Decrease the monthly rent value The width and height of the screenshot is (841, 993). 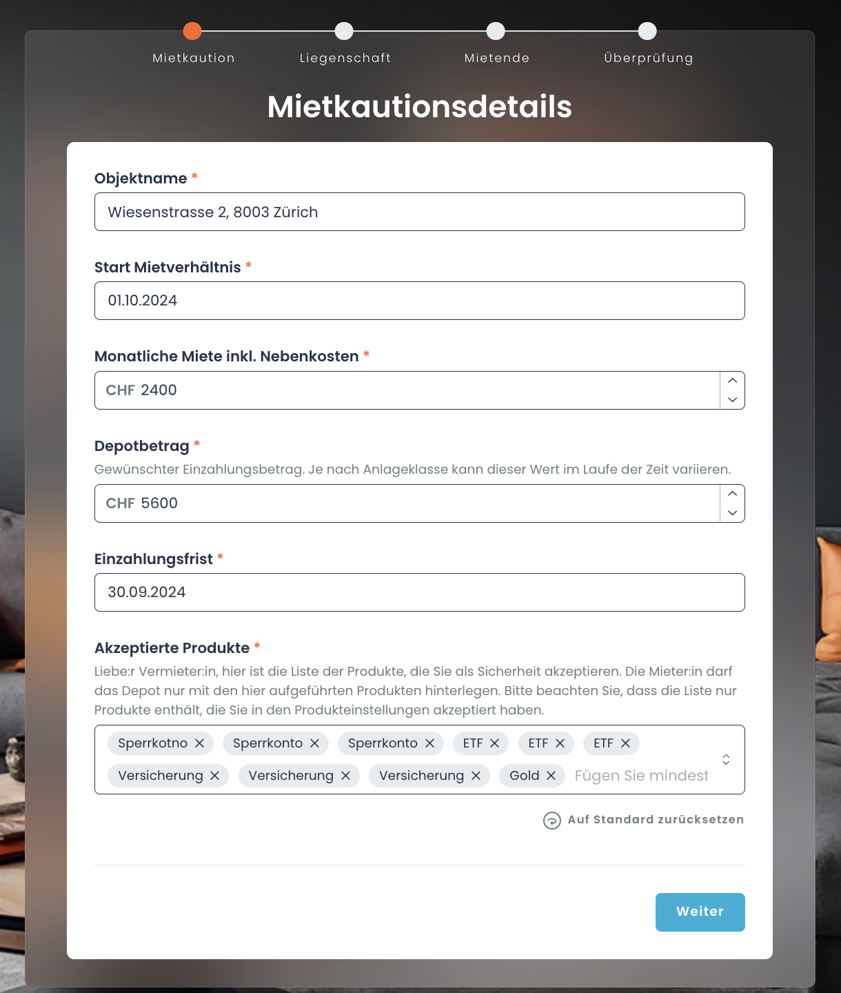click(x=732, y=400)
